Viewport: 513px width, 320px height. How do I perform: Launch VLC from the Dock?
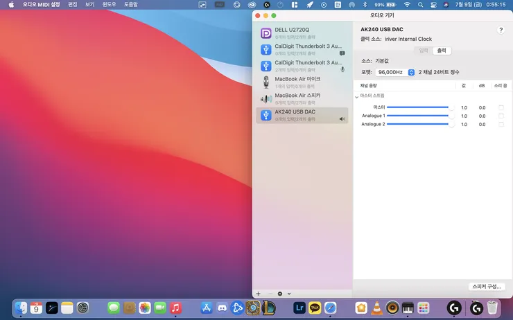(377, 308)
